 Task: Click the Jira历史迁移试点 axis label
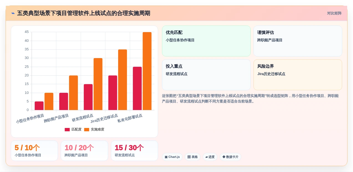tap(104, 119)
